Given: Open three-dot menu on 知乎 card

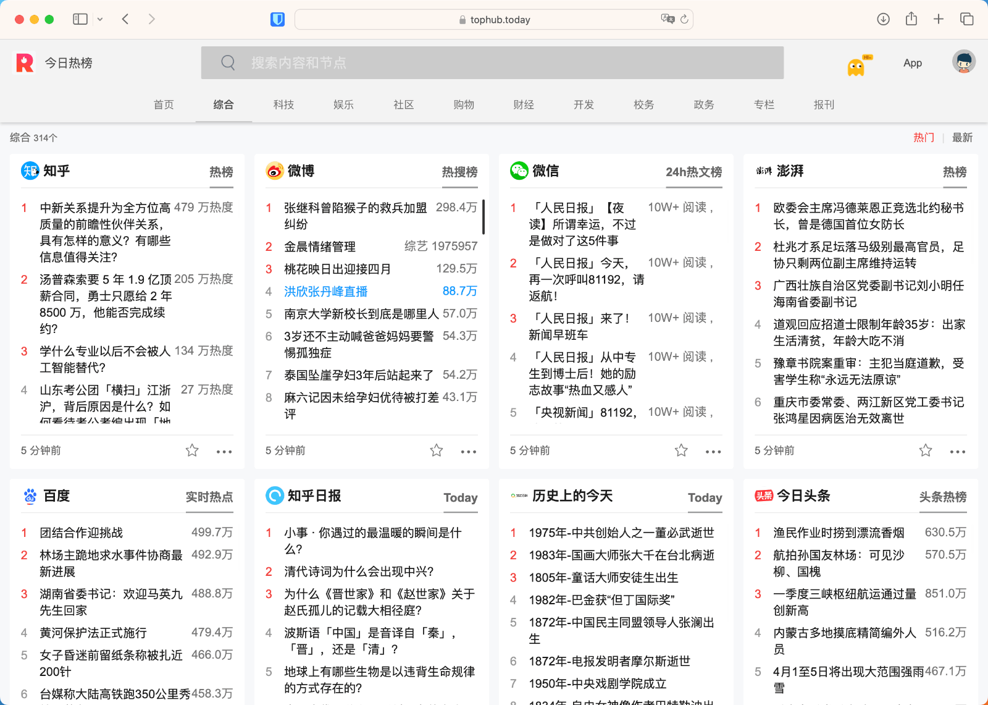Looking at the screenshot, I should 224,452.
